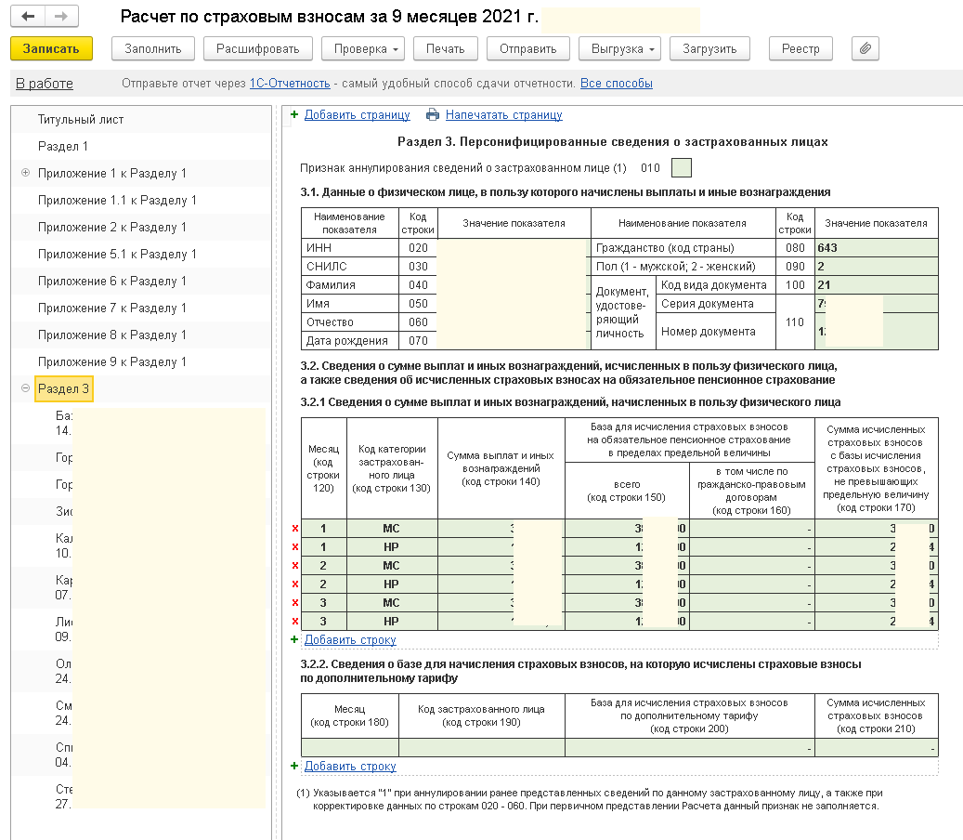The width and height of the screenshot is (963, 840).
Task: Open Приложение 1.1 к Разделу 1
Action: [x=117, y=201]
